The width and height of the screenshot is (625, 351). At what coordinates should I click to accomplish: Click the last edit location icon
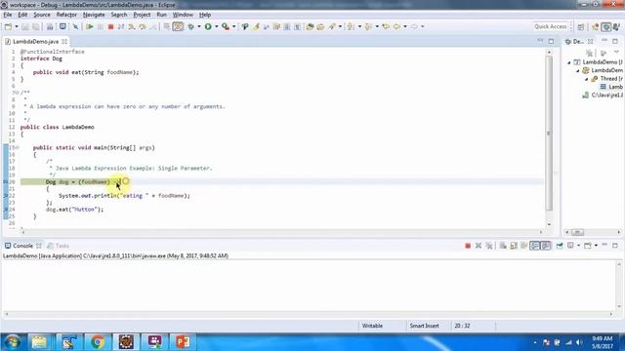click(386, 26)
